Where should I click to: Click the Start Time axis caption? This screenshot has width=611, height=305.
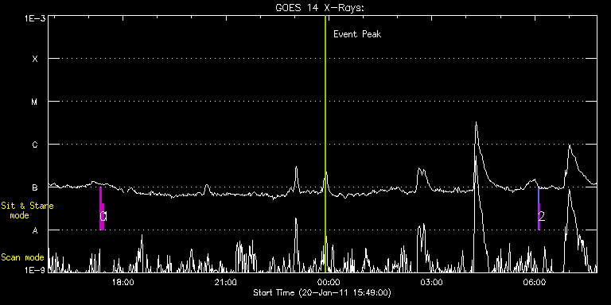tap(322, 292)
